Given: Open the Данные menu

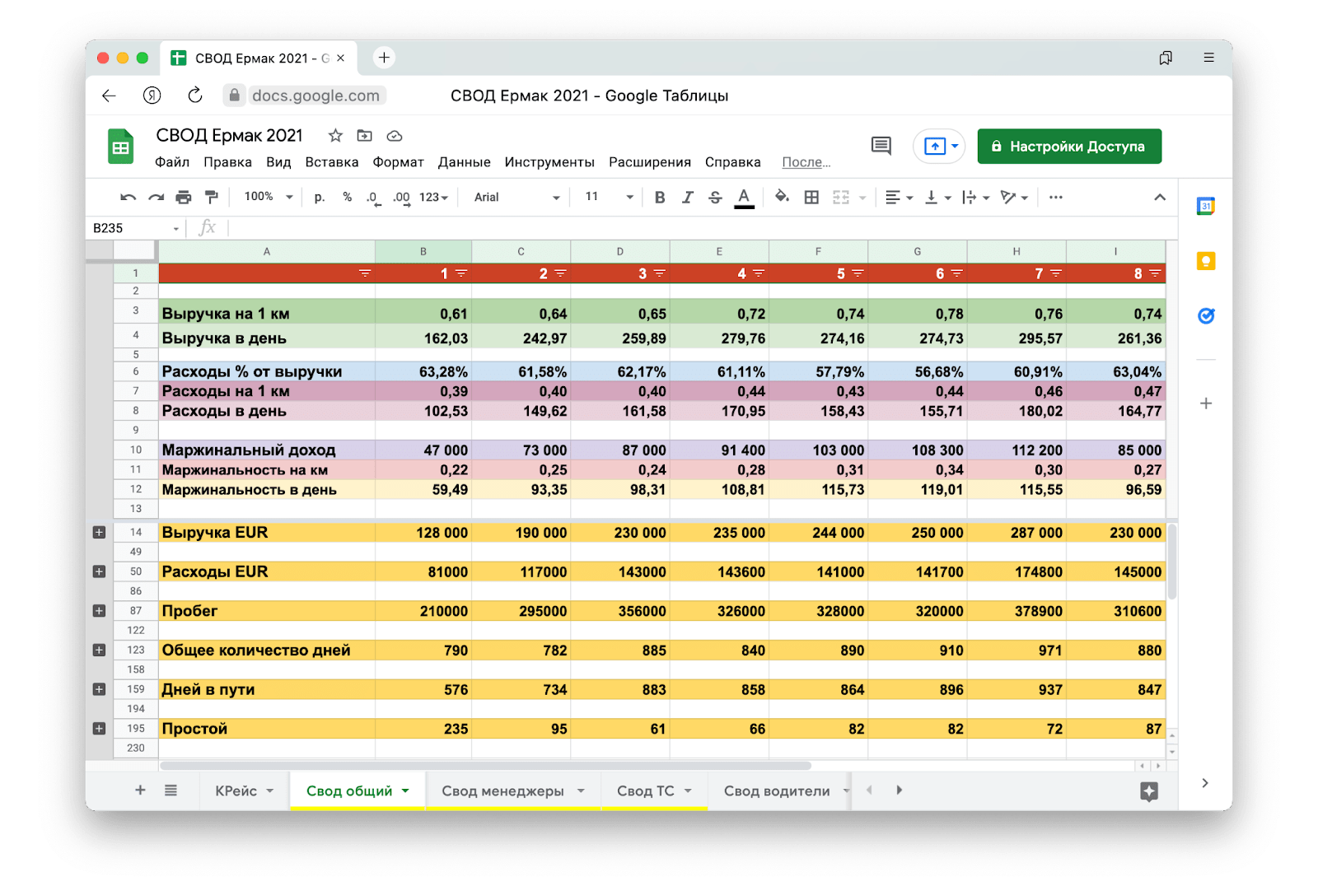Looking at the screenshot, I should pyautogui.click(x=464, y=162).
